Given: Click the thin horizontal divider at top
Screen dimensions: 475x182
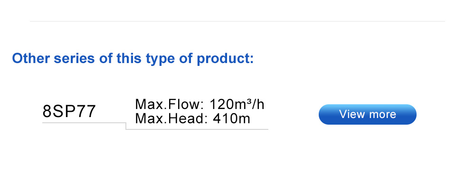Looking at the screenshot, I should 237,21.
